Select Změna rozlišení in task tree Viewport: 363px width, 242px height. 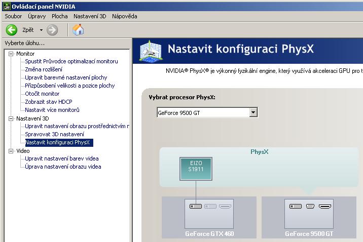pos(44,69)
